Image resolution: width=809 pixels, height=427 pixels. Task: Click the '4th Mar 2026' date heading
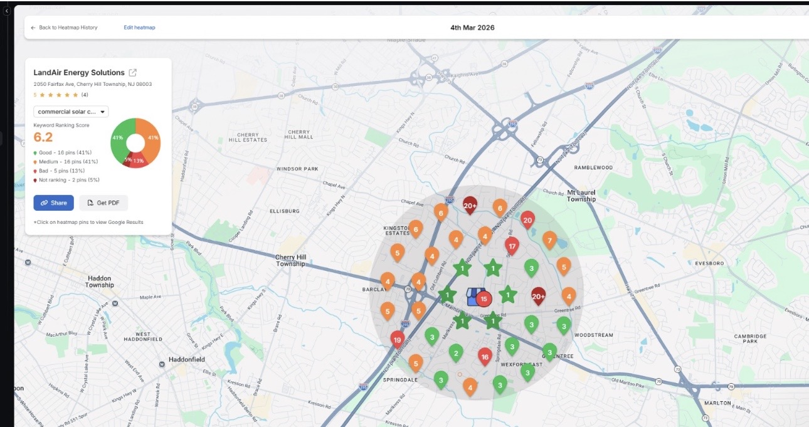click(x=472, y=28)
